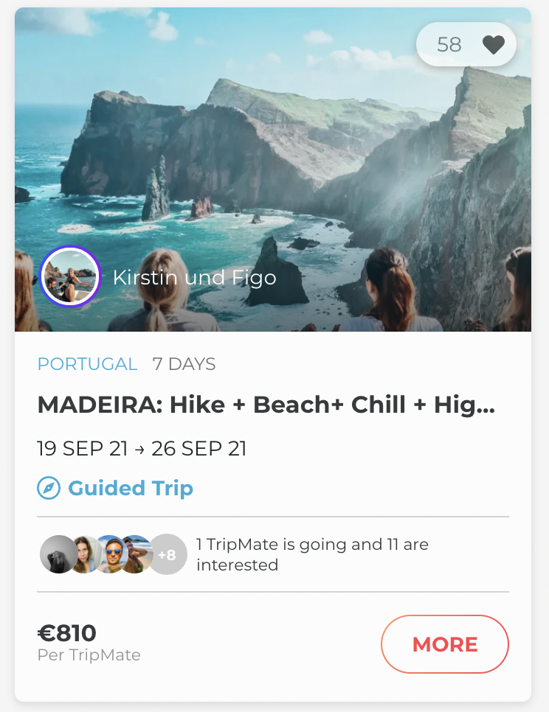Select the PORTUGAL country link
Viewport: 549px width, 712px height.
(x=87, y=364)
